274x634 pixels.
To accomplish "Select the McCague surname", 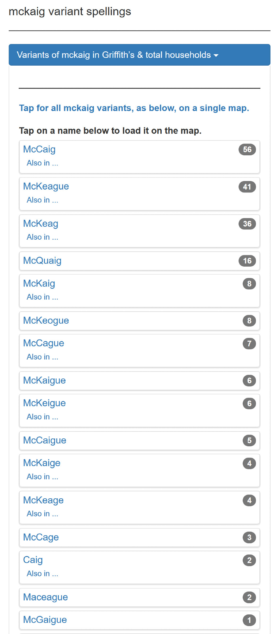I will (43, 343).
